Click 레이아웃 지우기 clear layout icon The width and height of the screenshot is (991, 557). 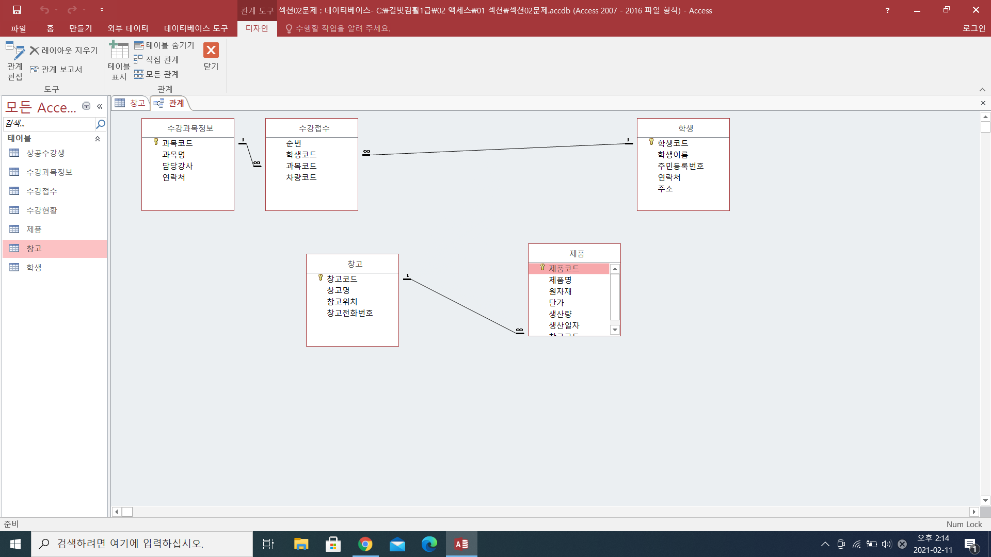coord(63,51)
